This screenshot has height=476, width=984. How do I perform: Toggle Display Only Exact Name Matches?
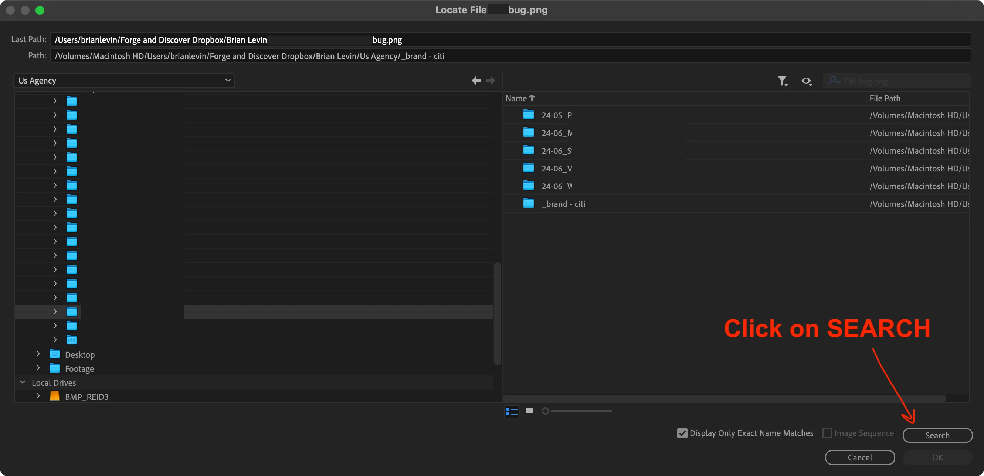(x=682, y=433)
